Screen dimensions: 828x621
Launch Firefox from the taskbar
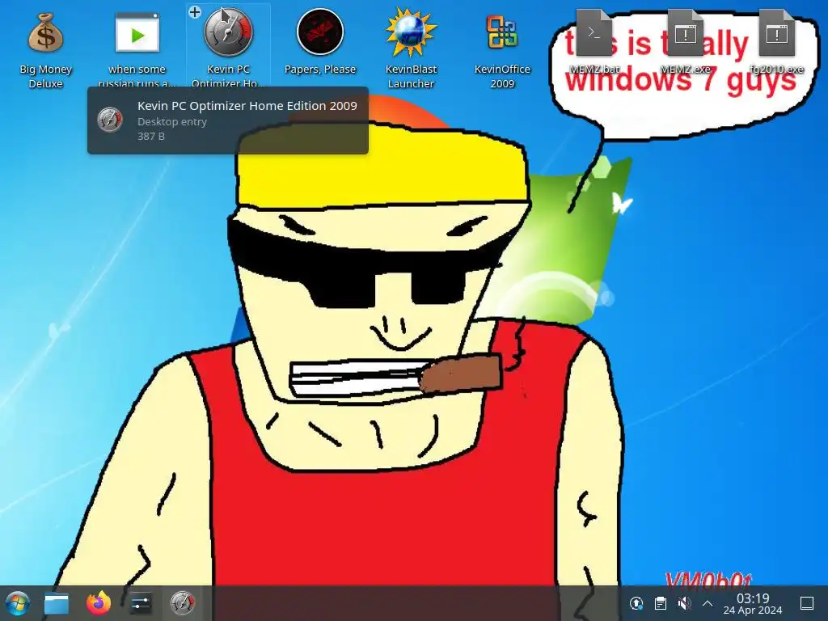[x=99, y=602]
